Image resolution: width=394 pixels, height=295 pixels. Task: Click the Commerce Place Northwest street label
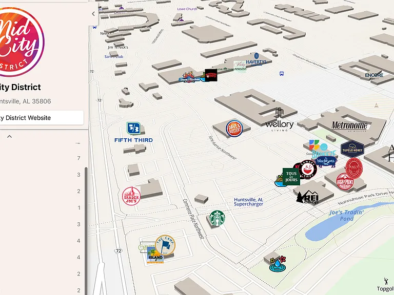[x=193, y=219]
